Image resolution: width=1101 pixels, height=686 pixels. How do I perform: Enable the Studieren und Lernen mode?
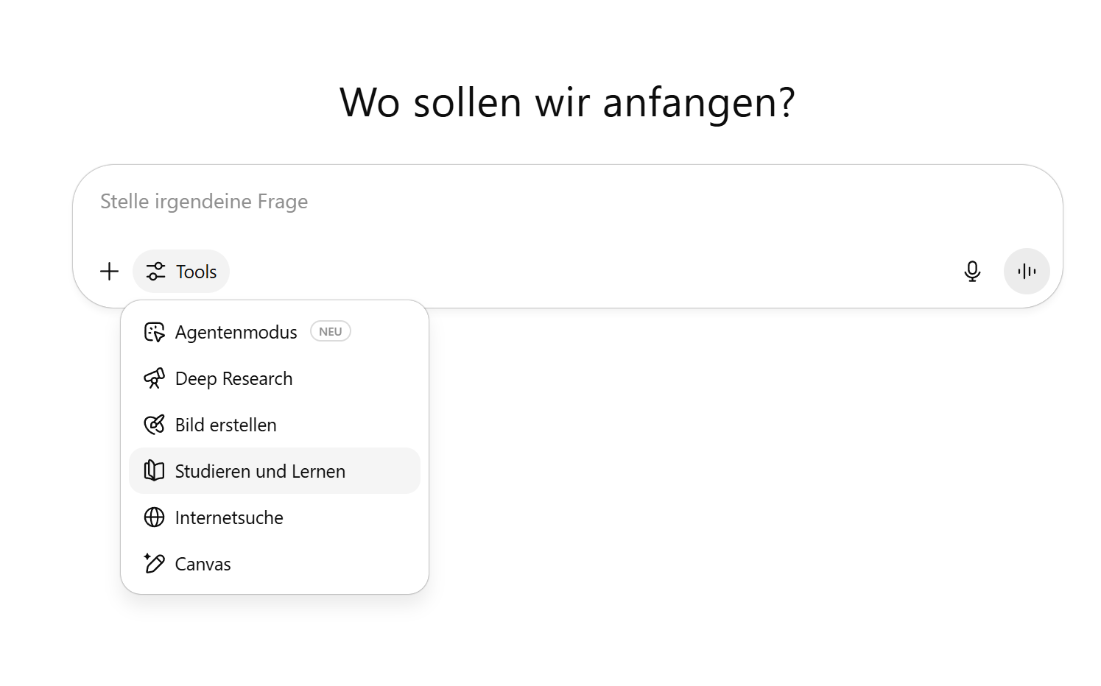pyautogui.click(x=274, y=471)
